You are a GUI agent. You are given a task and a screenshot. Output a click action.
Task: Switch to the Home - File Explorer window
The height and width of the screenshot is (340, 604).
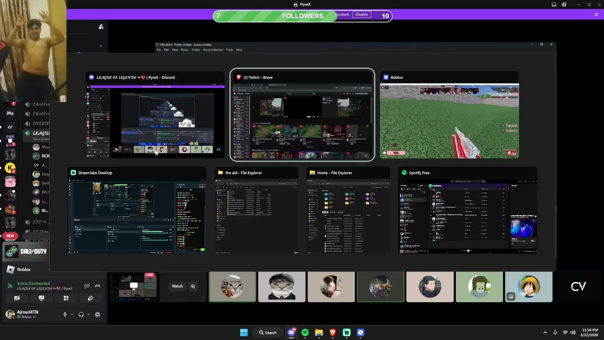tap(348, 211)
